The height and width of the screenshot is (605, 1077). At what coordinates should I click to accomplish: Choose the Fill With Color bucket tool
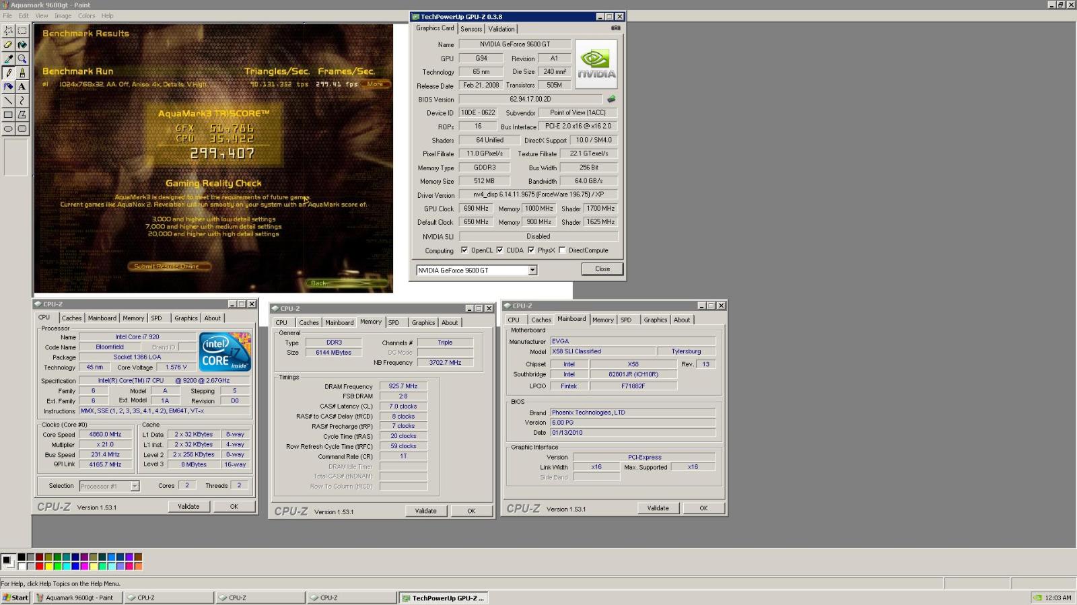[x=22, y=44]
